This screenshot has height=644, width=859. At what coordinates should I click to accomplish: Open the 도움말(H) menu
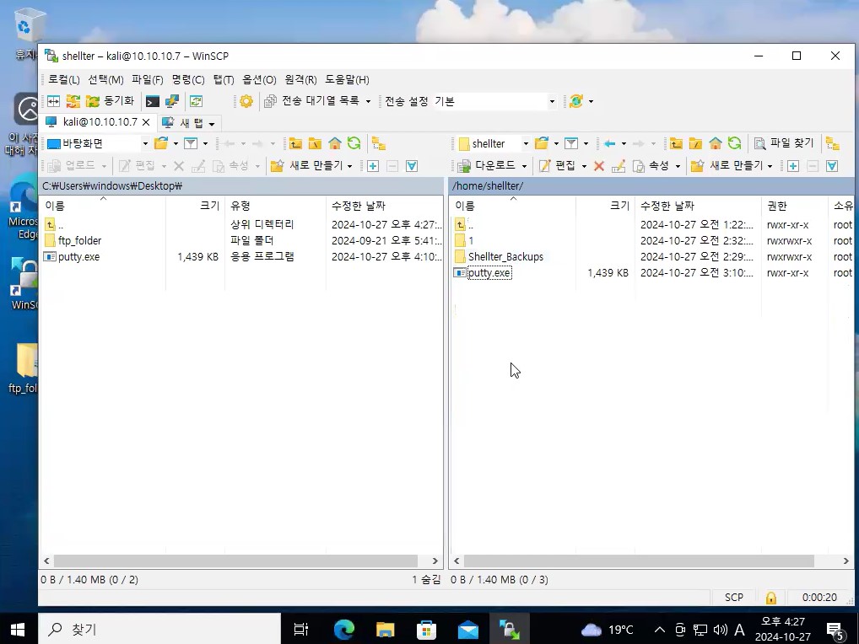[x=348, y=80]
